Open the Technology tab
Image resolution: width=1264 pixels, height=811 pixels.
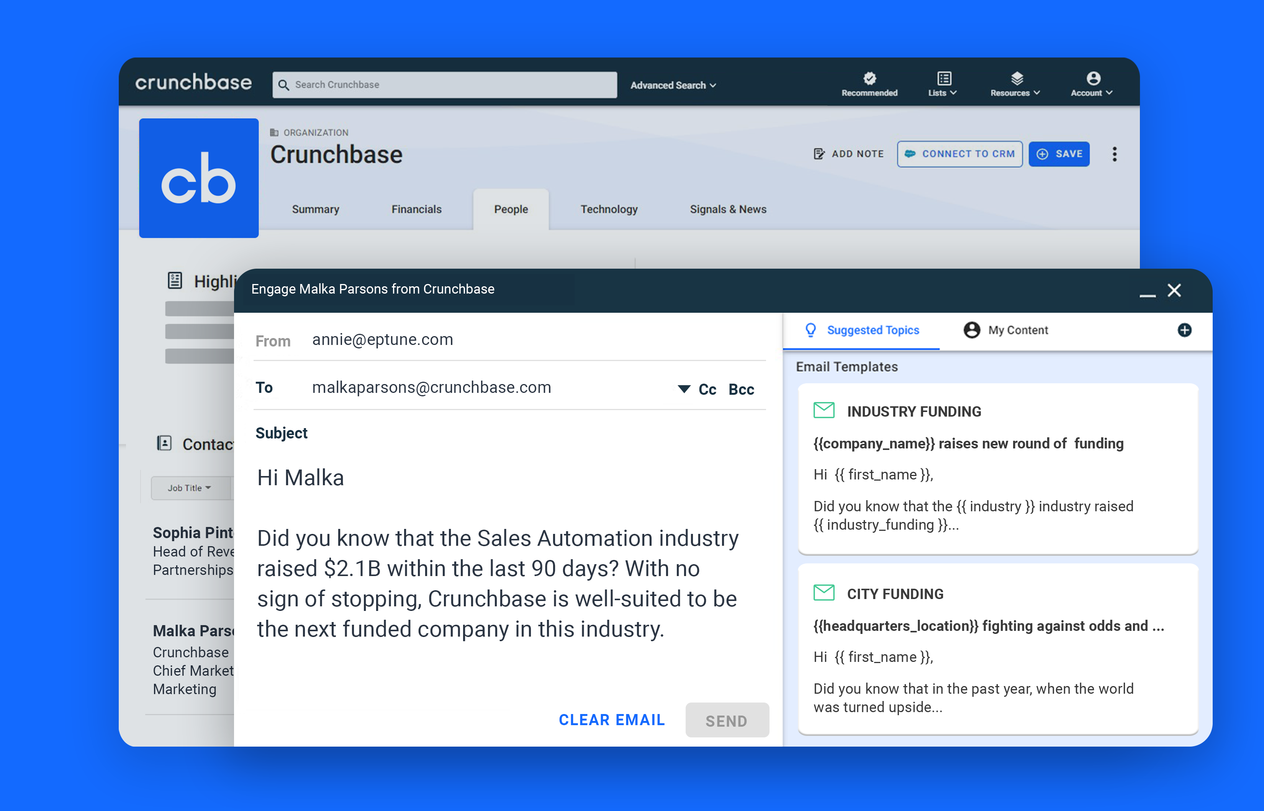click(609, 209)
